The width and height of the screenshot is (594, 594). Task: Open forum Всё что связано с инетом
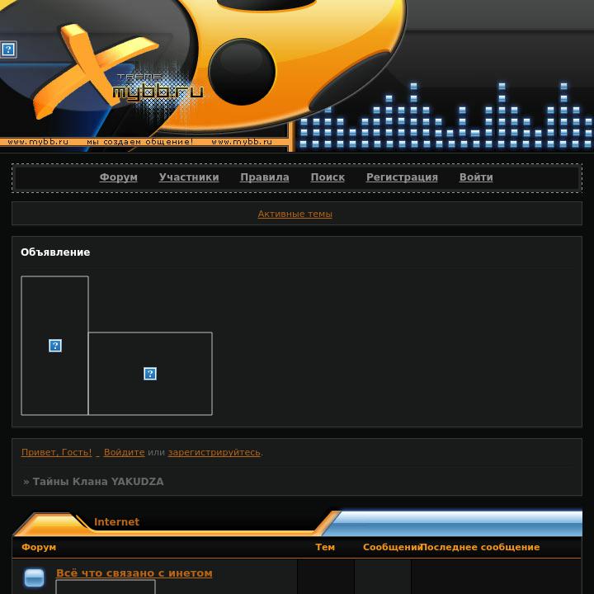(134, 573)
